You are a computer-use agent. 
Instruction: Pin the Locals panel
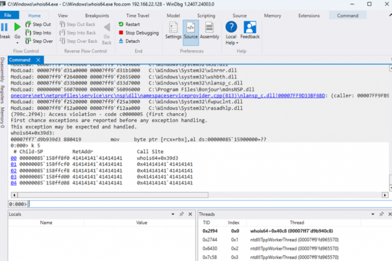181,213
